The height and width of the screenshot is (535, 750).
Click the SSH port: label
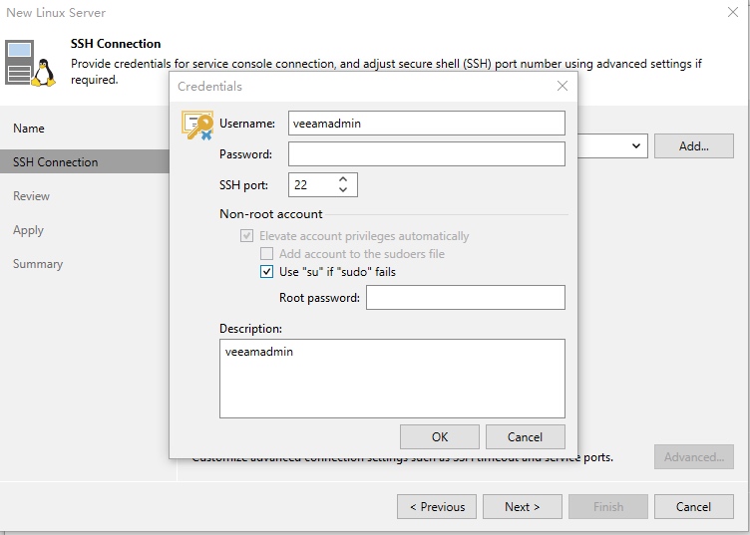click(x=244, y=185)
